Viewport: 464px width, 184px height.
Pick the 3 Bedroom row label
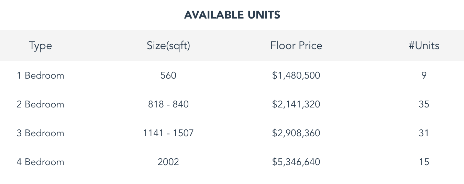(x=40, y=133)
